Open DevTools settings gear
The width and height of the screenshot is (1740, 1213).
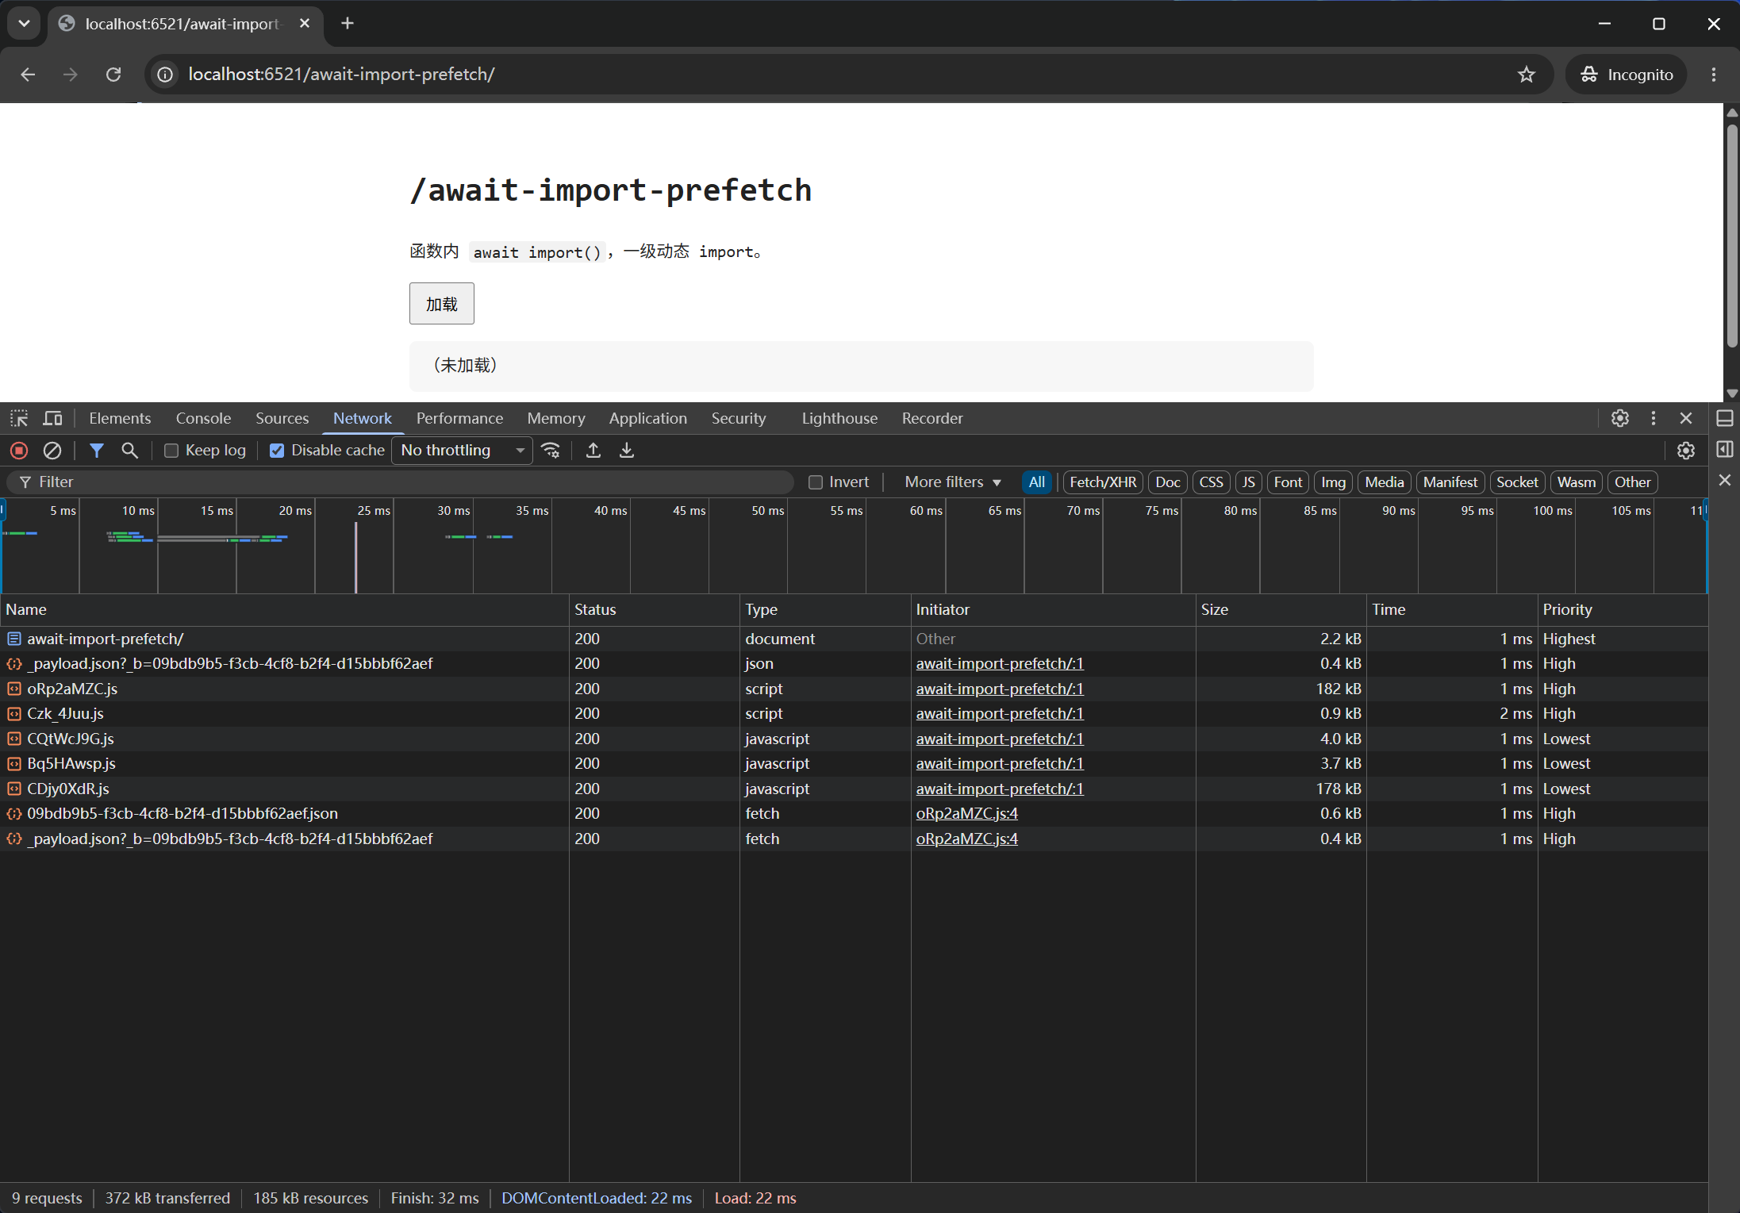(1620, 418)
